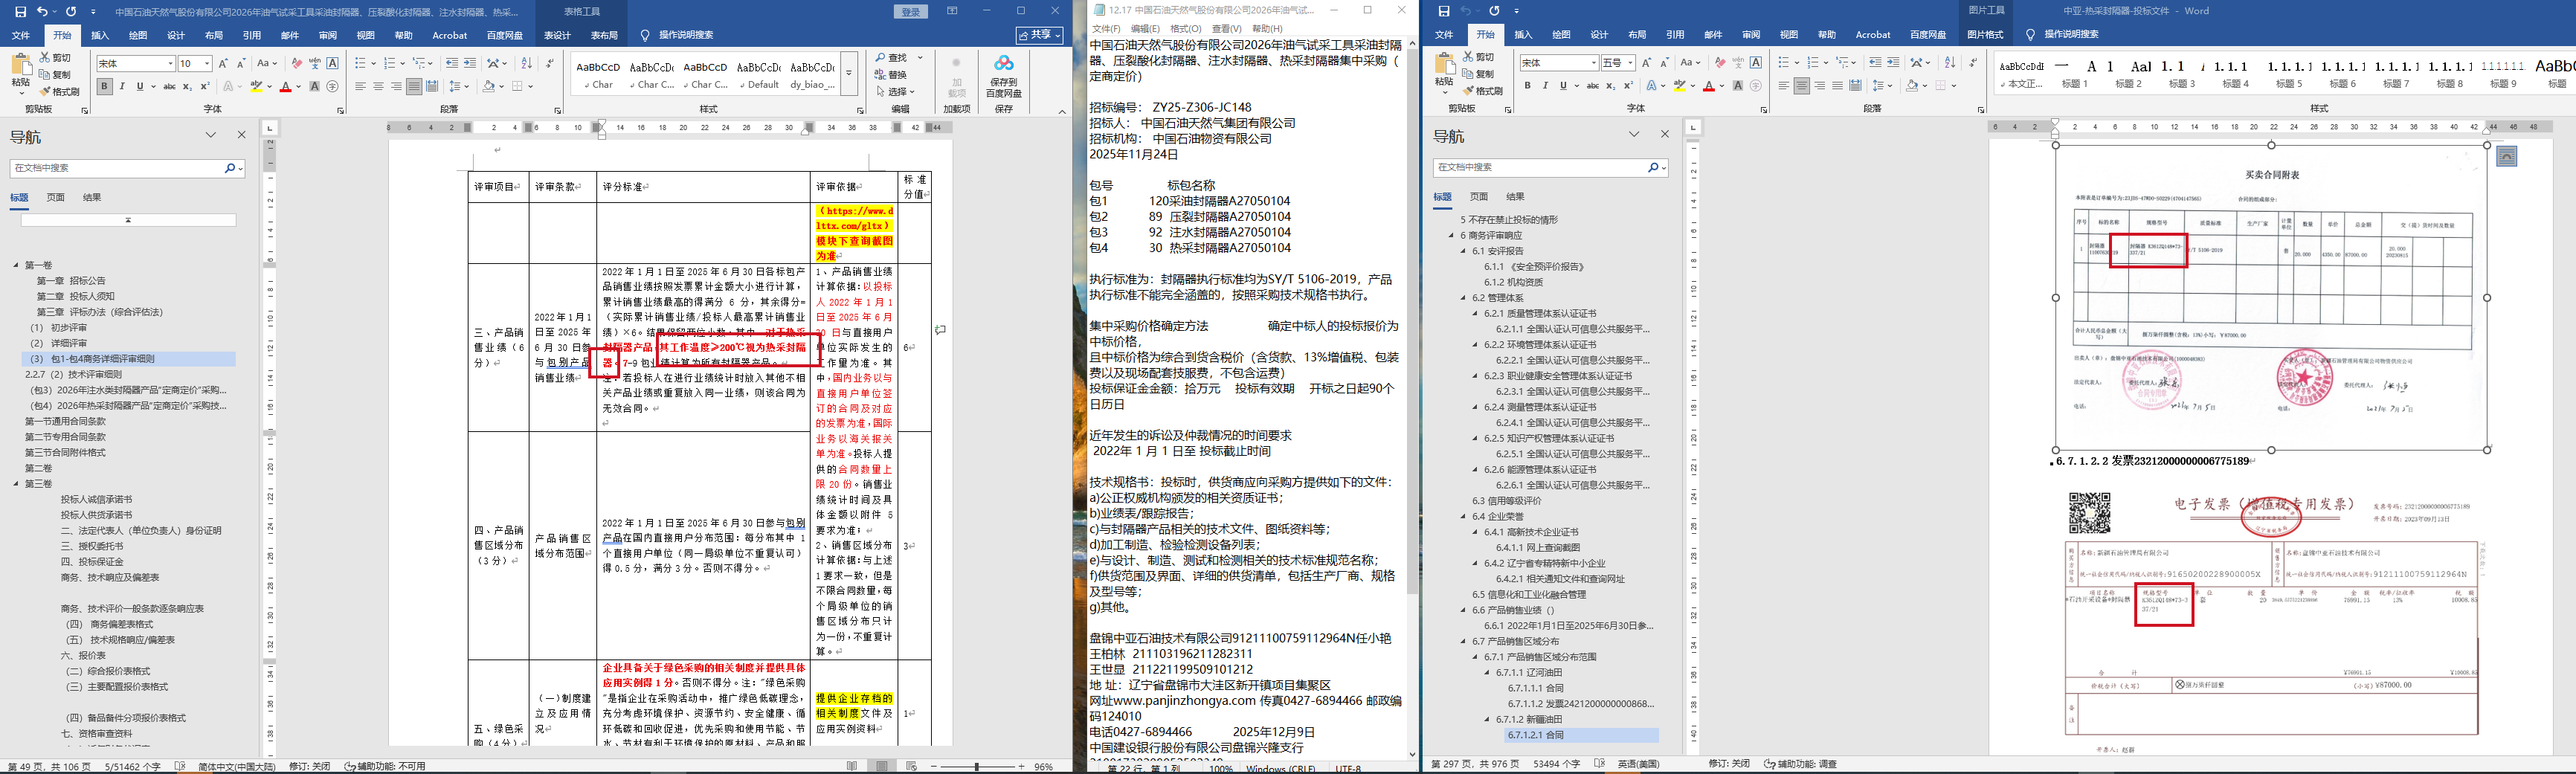Apply strikethrough in left Word window

click(x=169, y=87)
